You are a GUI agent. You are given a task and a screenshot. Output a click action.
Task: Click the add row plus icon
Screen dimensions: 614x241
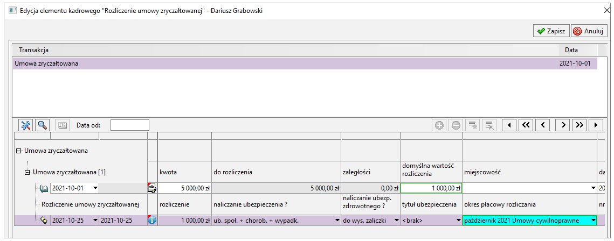coord(439,125)
